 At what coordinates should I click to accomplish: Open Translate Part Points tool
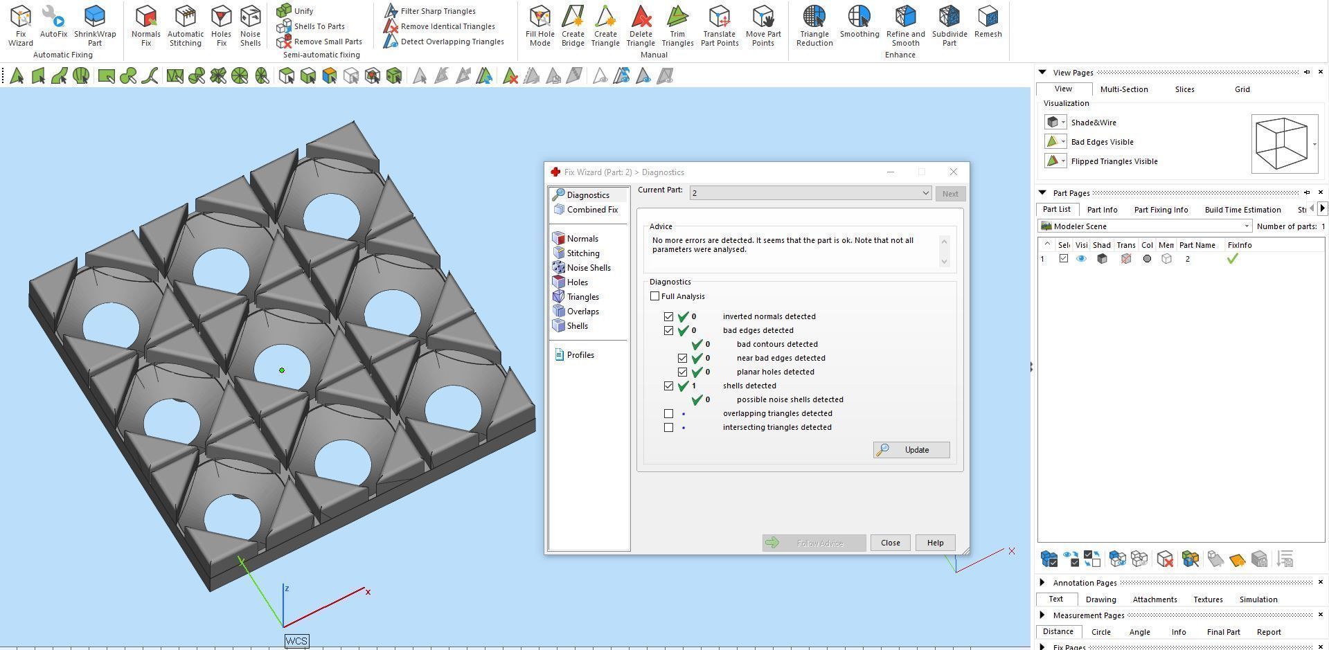click(720, 26)
